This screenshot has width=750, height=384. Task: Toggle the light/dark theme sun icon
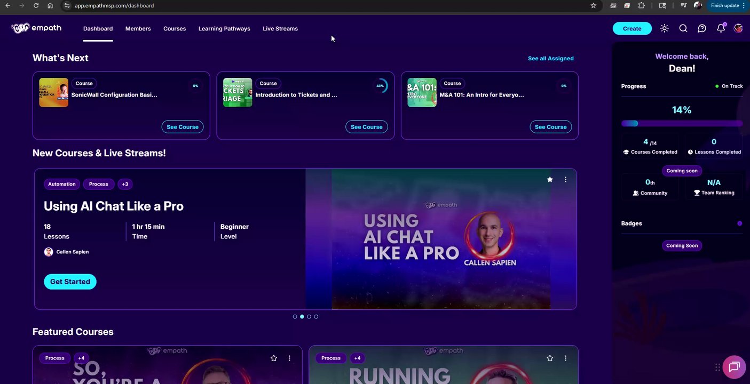[664, 28]
